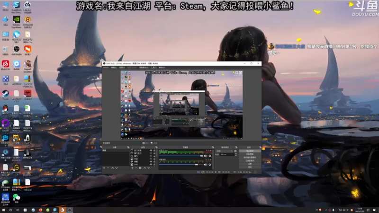The width and height of the screenshot is (379, 213).
Task: Click 滤镜 filters button above docks
Action: pos(153,143)
